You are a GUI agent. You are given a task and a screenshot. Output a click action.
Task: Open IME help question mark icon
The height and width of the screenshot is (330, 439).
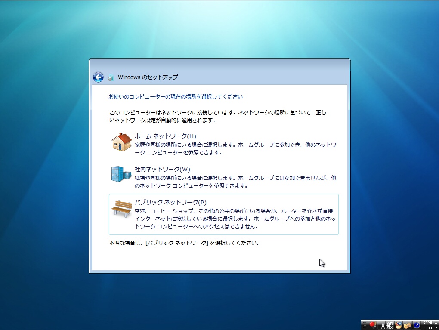point(417,325)
